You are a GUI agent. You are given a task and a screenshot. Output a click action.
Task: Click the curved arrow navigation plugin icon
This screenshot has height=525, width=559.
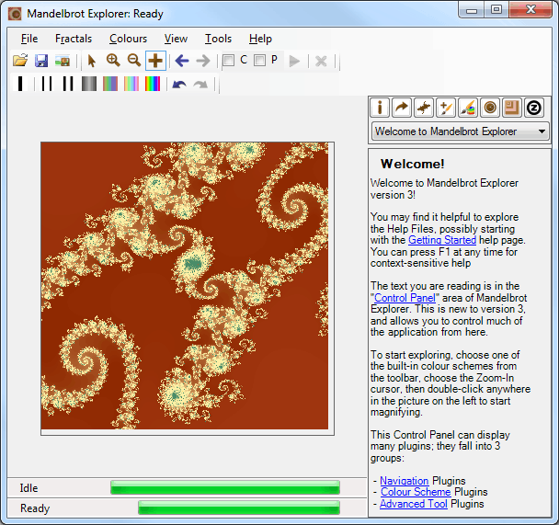(x=402, y=108)
